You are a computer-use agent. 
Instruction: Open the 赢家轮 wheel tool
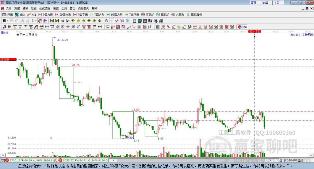163,15
